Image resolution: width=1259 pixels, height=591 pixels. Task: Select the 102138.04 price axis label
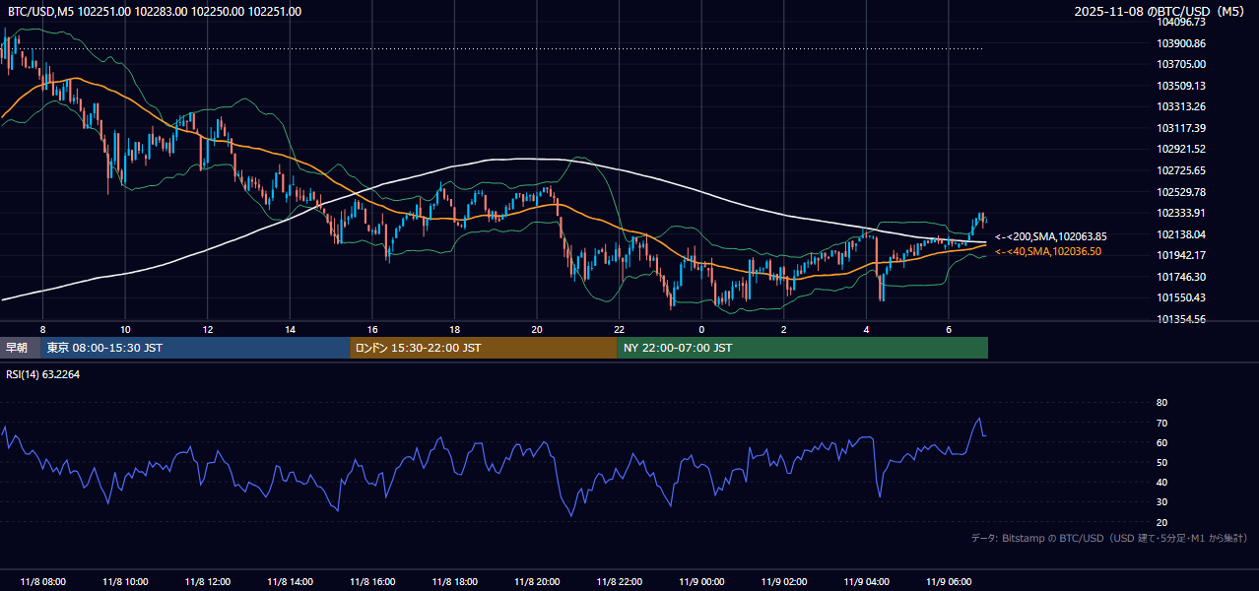point(1181,234)
